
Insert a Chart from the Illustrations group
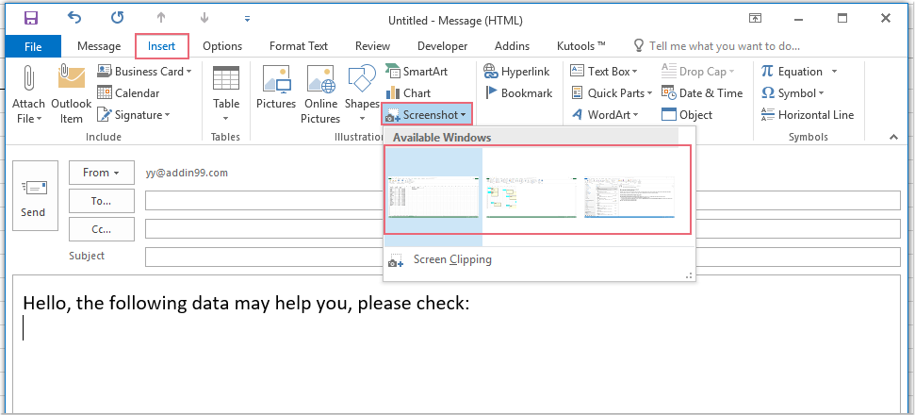point(407,93)
